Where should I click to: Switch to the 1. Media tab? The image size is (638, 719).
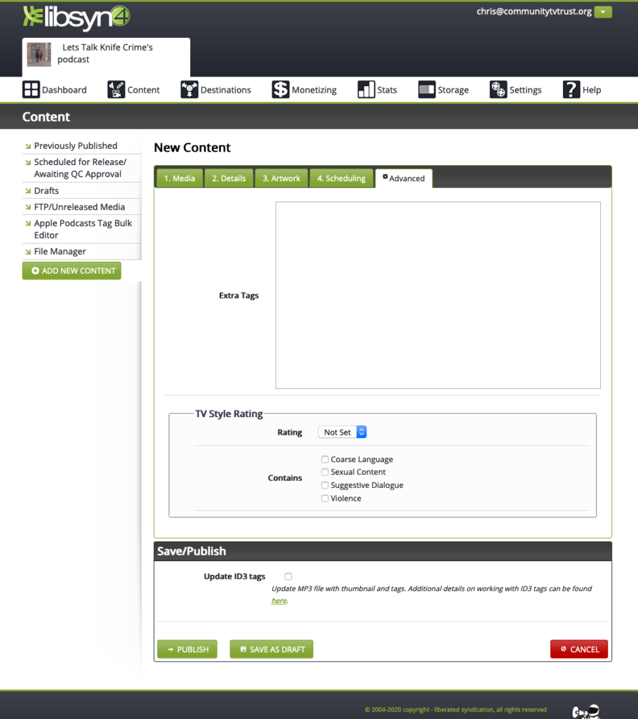[180, 178]
